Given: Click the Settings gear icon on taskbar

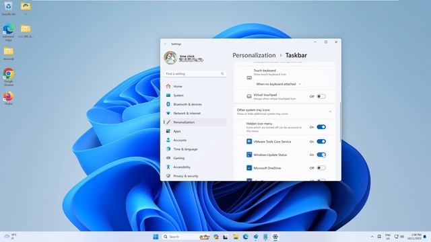Looking at the screenshot, I should [275, 237].
